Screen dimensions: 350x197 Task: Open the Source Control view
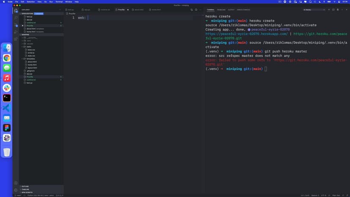click(x=16, y=25)
